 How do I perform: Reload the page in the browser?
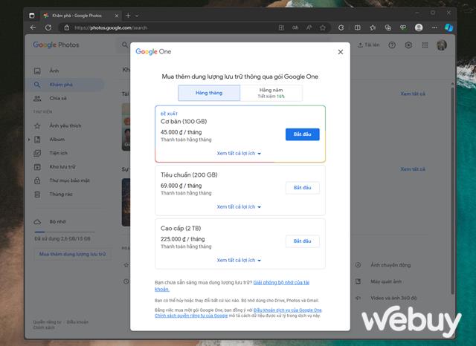click(x=48, y=27)
